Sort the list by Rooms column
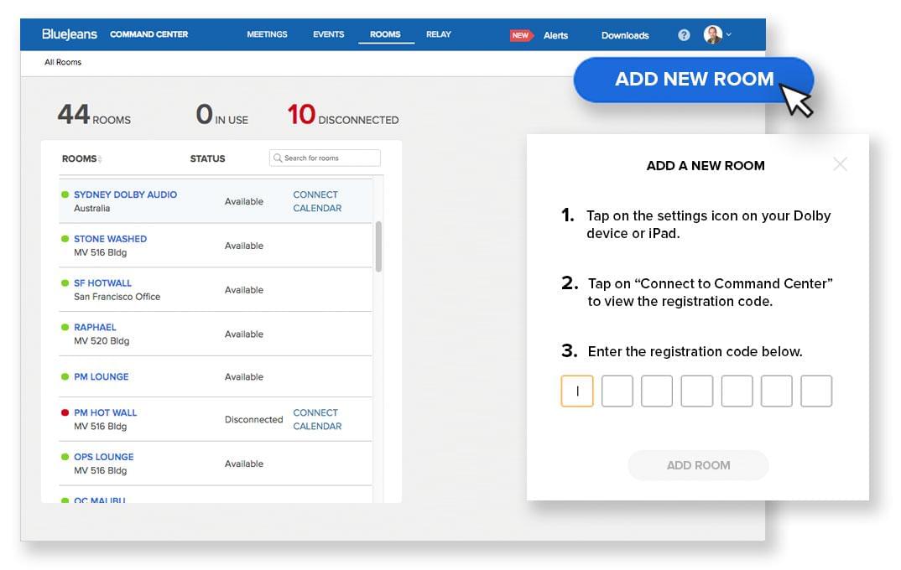The image size is (901, 570). [81, 159]
